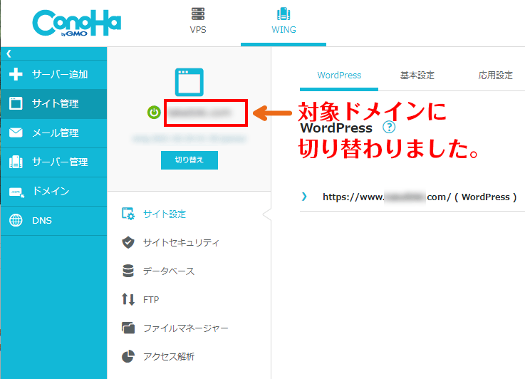Viewport: 525px width, 379px height.
Task: Expand the WordPress site URL row chevron
Action: 304,197
